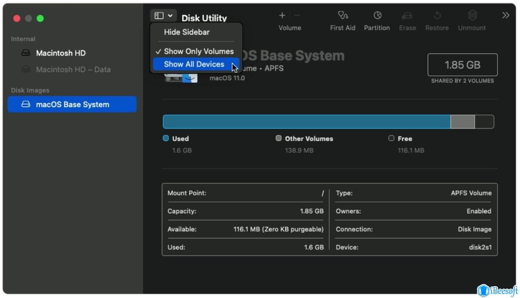This screenshot has width=520, height=298.
Task: Click the 'Internal' sidebar section header
Action: point(23,39)
